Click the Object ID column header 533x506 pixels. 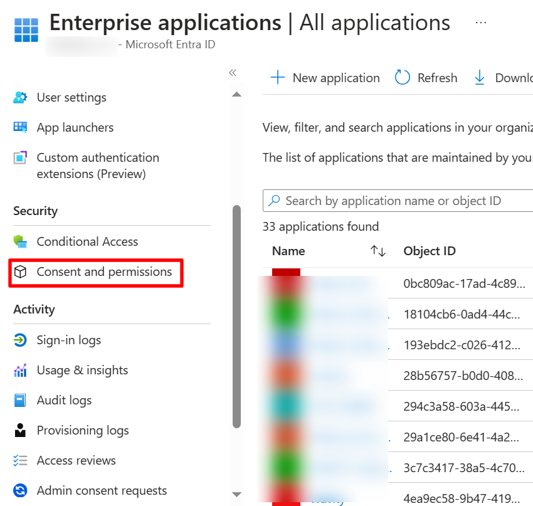tap(430, 251)
